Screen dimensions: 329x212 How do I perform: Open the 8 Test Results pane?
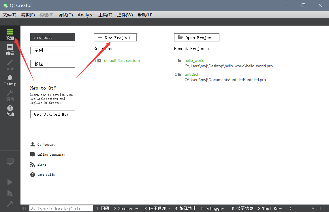(270, 209)
